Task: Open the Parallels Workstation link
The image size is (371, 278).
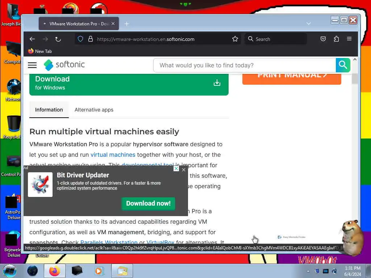Action: click(109, 242)
